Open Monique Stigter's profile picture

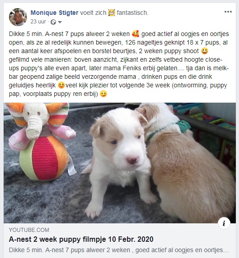[x=18, y=17]
